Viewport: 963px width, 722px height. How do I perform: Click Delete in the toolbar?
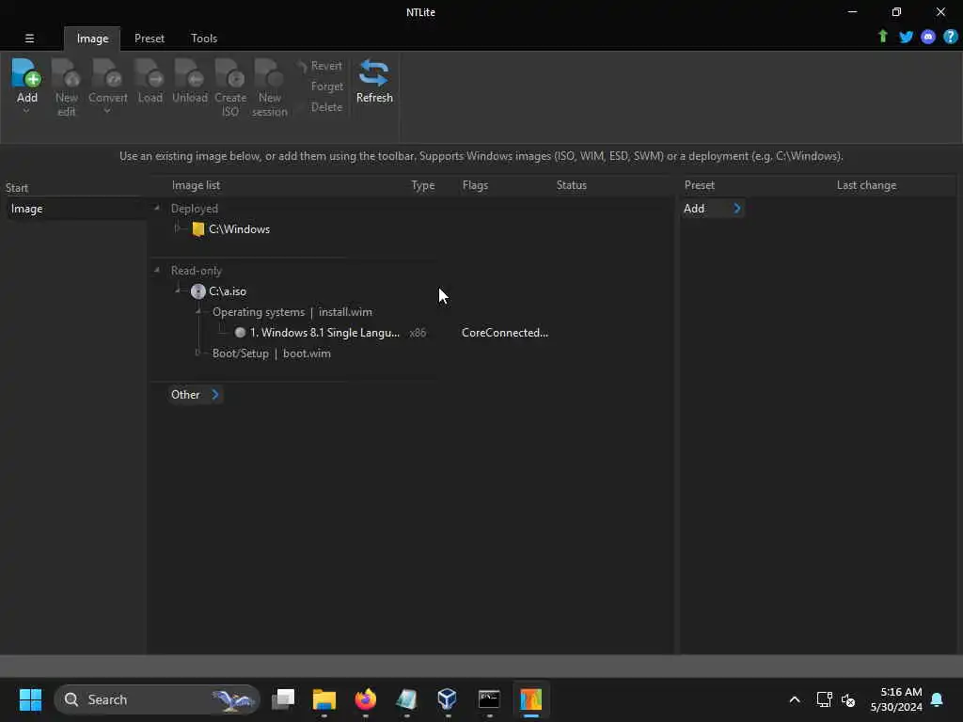click(326, 107)
